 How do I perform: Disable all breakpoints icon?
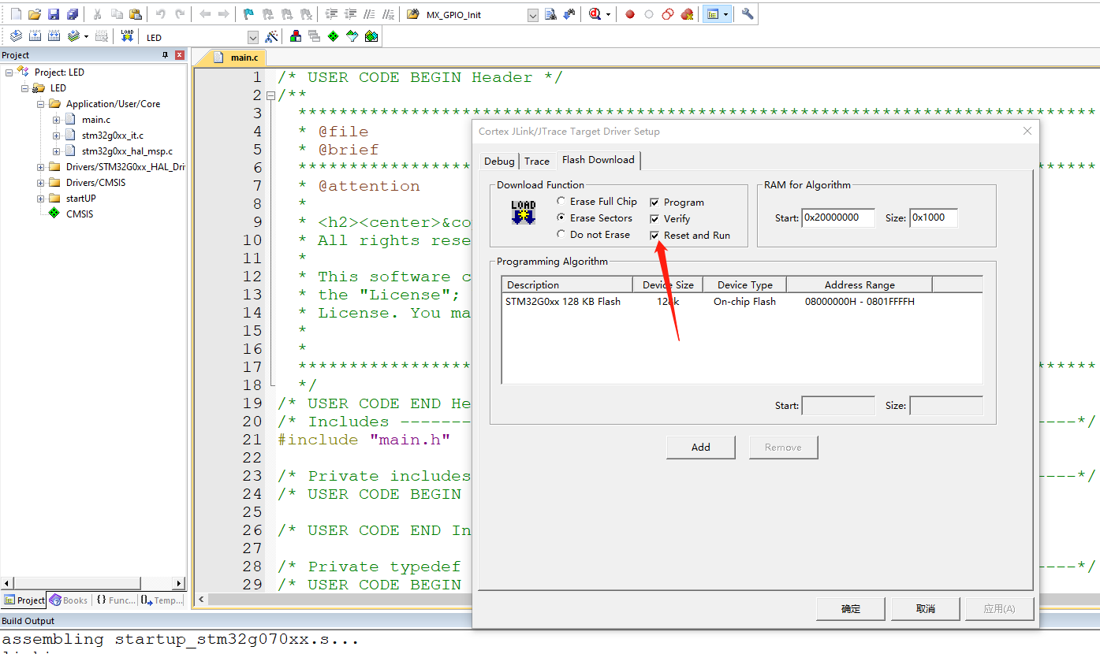point(668,14)
